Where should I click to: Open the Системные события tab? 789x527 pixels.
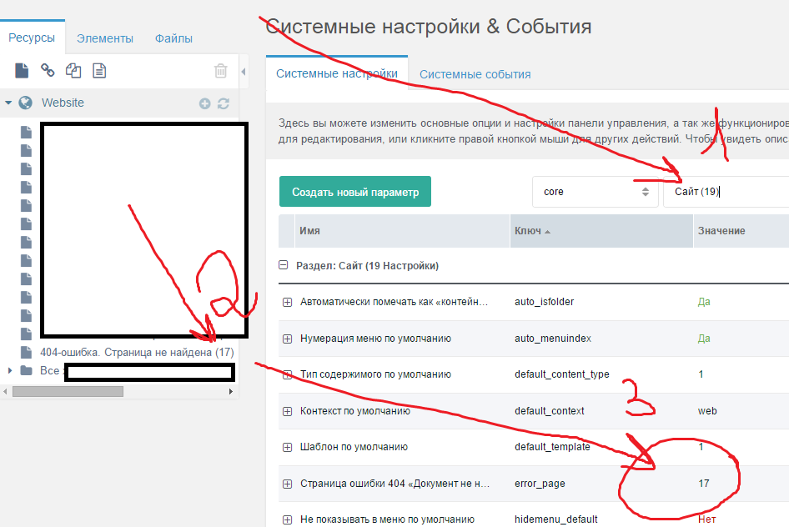pyautogui.click(x=475, y=74)
